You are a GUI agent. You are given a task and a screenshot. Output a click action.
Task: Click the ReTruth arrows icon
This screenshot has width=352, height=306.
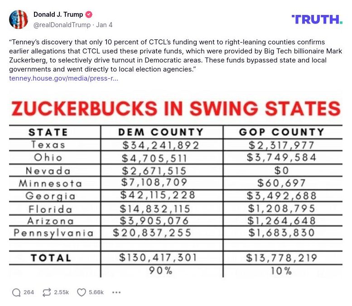(x=47, y=292)
